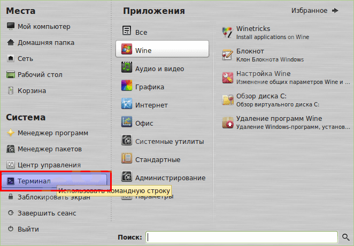This screenshot has width=354, height=246.
Task: Click the Удаление программ Wine icon
Action: 227,122
